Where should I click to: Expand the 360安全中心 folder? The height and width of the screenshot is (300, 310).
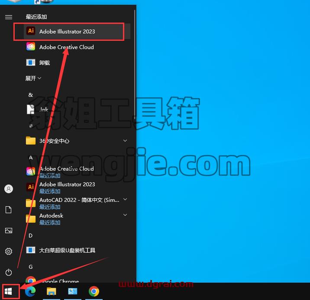(125, 141)
